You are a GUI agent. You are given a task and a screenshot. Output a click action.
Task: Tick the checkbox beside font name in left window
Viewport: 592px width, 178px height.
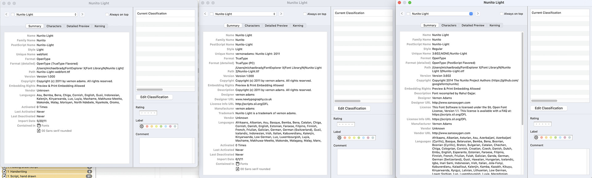(13, 14)
